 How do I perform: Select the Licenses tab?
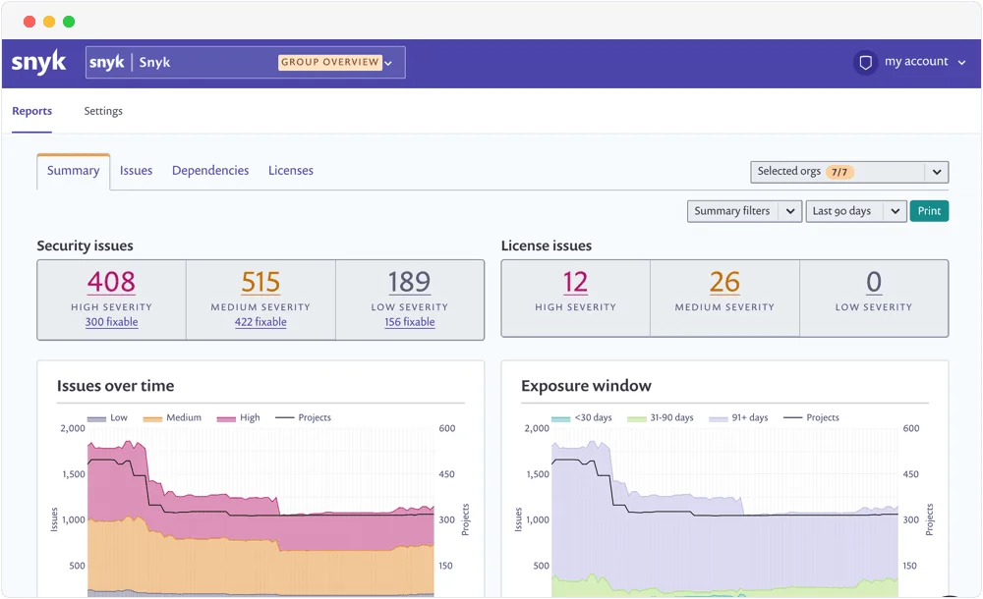290,170
